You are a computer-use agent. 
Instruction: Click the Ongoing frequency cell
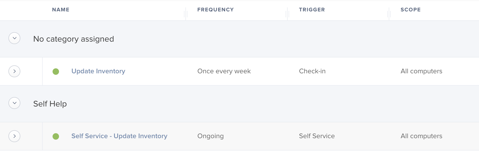(210, 136)
